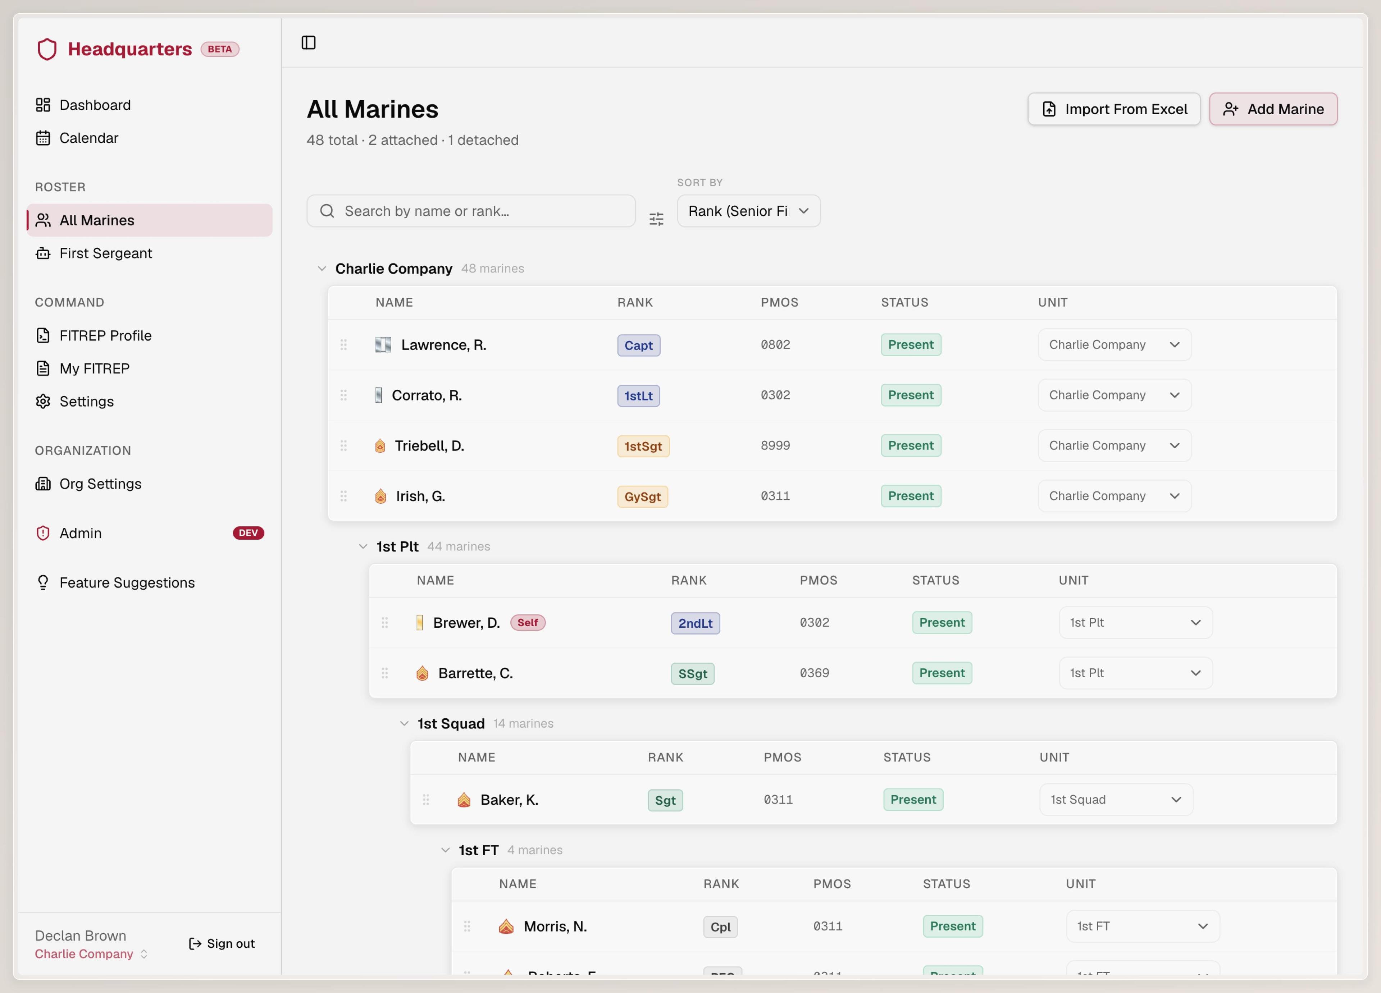Open unit dropdown for Brewer, D.
The width and height of the screenshot is (1381, 993).
1136,622
